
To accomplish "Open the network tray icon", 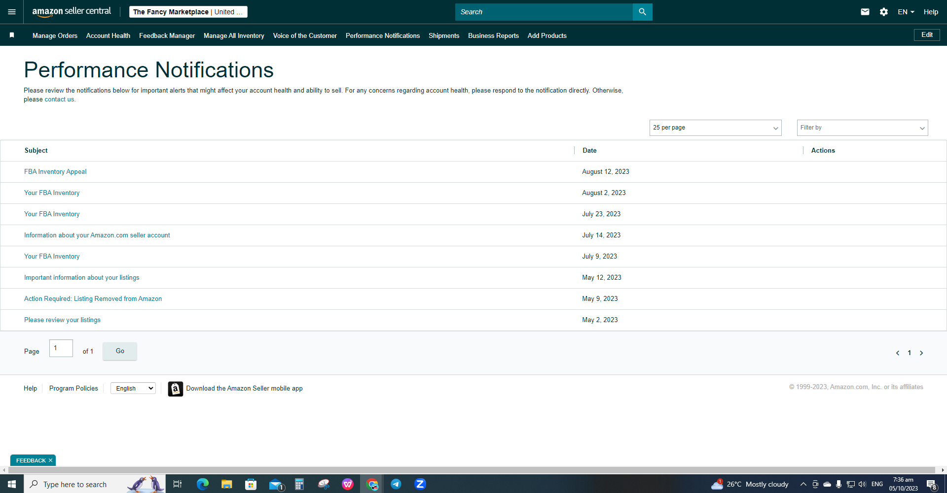I will 850,484.
